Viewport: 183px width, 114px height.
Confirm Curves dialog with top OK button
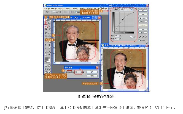[143, 11]
